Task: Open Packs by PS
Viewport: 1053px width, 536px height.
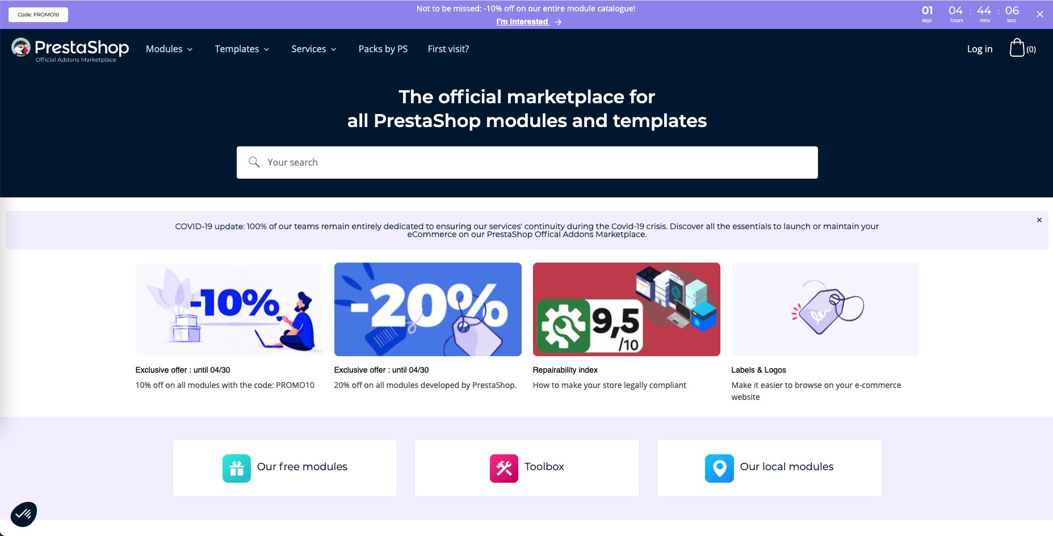Action: pos(383,49)
